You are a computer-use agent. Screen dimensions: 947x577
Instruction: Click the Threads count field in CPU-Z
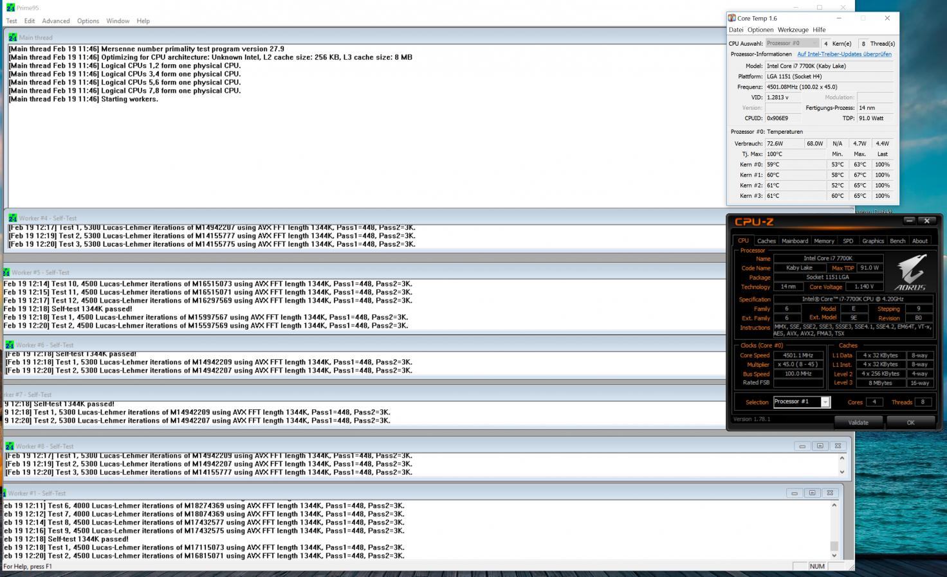point(923,402)
